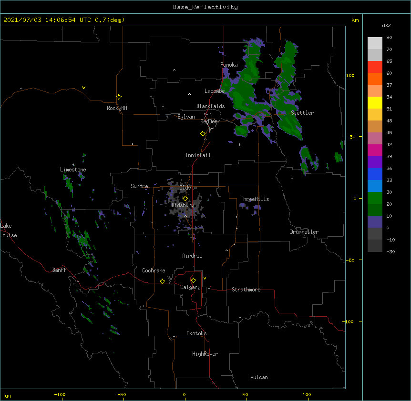This screenshot has width=411, height=401.
Task: Select the magenta swatch in the dBZ legend
Action: coord(375,150)
